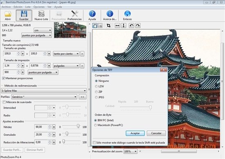This screenshot has width=225, height=159.
Task: Click Cancelar in TIFF options dialog
Action: [x=156, y=133]
